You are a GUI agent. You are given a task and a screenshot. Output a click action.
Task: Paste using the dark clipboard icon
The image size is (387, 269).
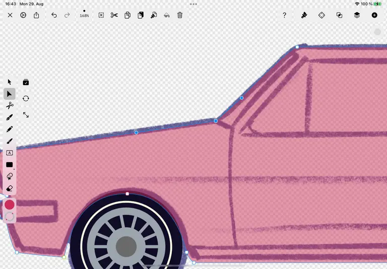(x=141, y=15)
